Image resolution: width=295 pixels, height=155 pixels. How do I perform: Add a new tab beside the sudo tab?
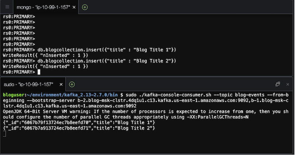(72, 84)
